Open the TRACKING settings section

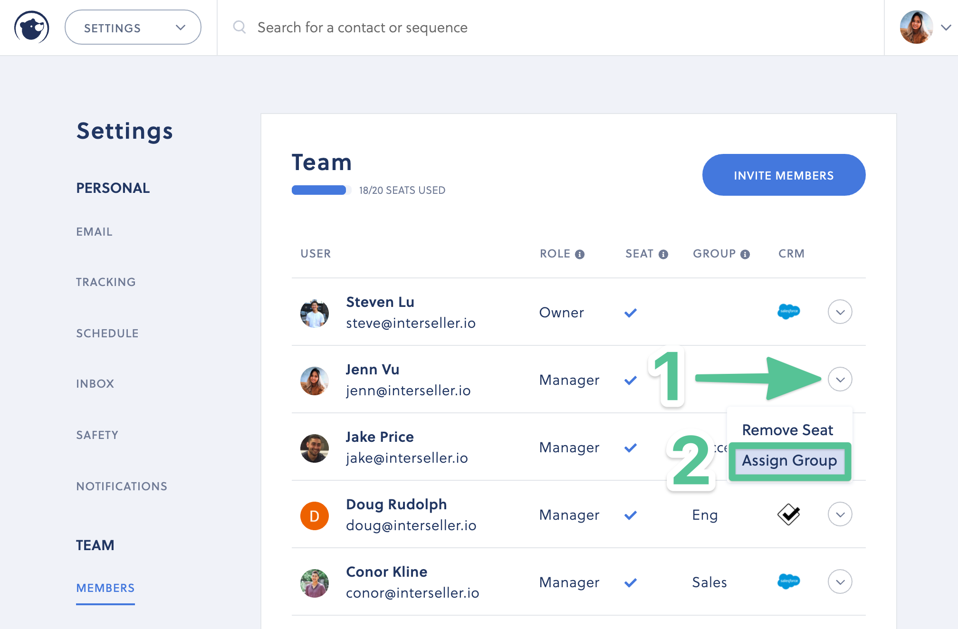pyautogui.click(x=105, y=281)
